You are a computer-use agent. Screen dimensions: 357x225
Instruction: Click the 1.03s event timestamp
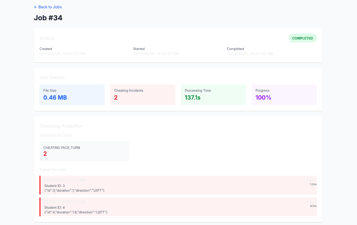(x=313, y=184)
